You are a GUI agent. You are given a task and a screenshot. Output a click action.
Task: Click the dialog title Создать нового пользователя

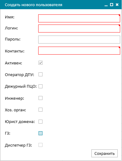click(34, 5)
